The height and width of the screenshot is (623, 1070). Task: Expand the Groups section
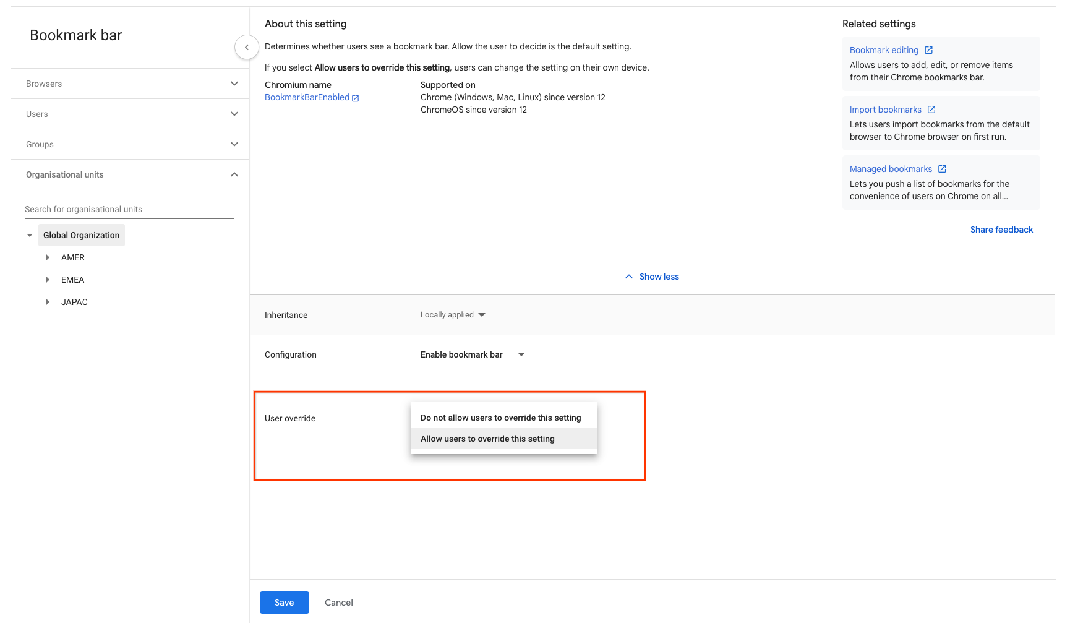234,144
